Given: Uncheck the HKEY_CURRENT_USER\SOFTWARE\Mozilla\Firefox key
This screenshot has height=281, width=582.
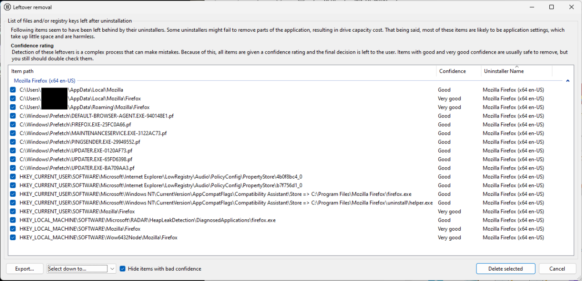Looking at the screenshot, I should (12, 211).
